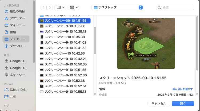Open first Google Drive location in sidebar
Image resolution: width=200 pixels, height=111 pixels.
point(15,61)
